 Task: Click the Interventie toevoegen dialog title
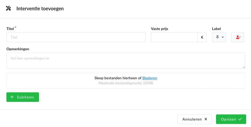click(40, 9)
